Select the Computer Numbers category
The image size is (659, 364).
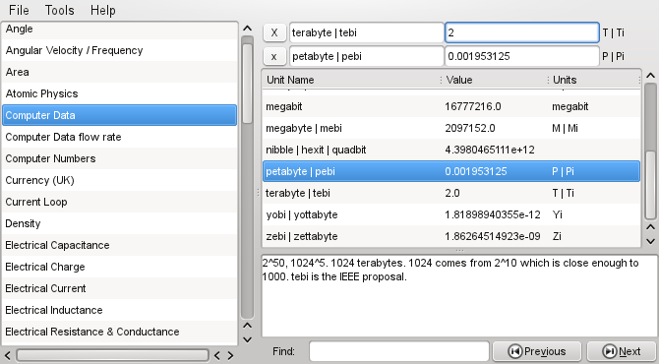pyautogui.click(x=119, y=159)
